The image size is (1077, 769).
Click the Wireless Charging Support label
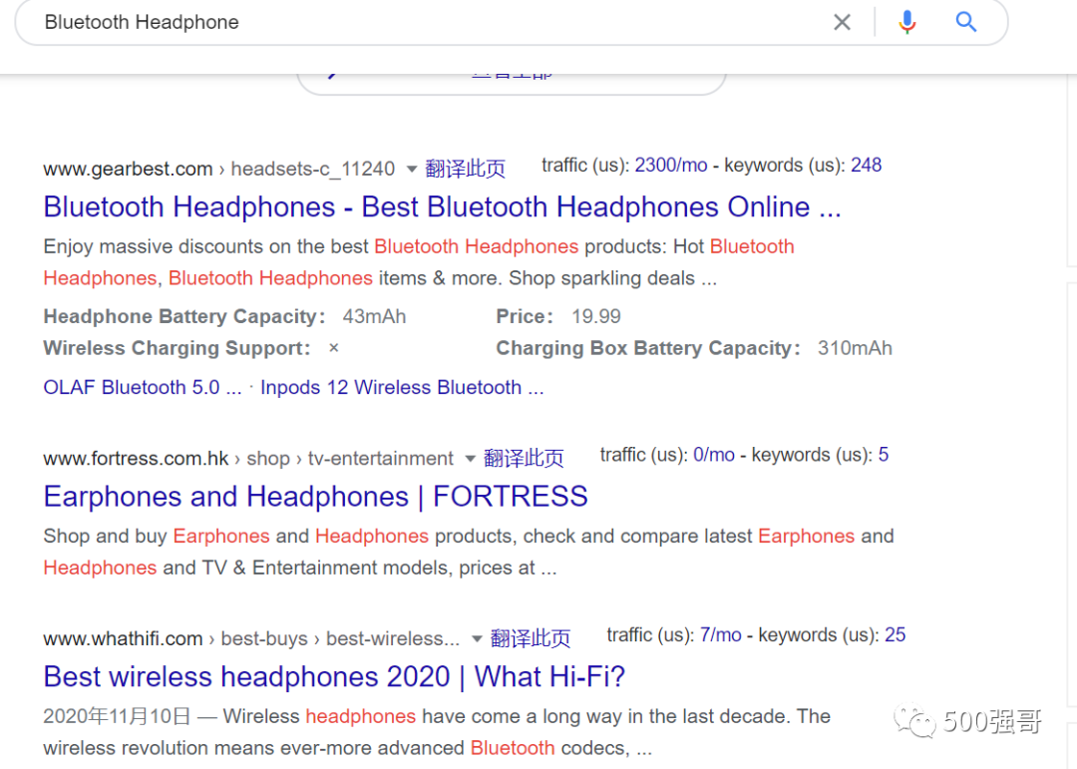point(177,348)
